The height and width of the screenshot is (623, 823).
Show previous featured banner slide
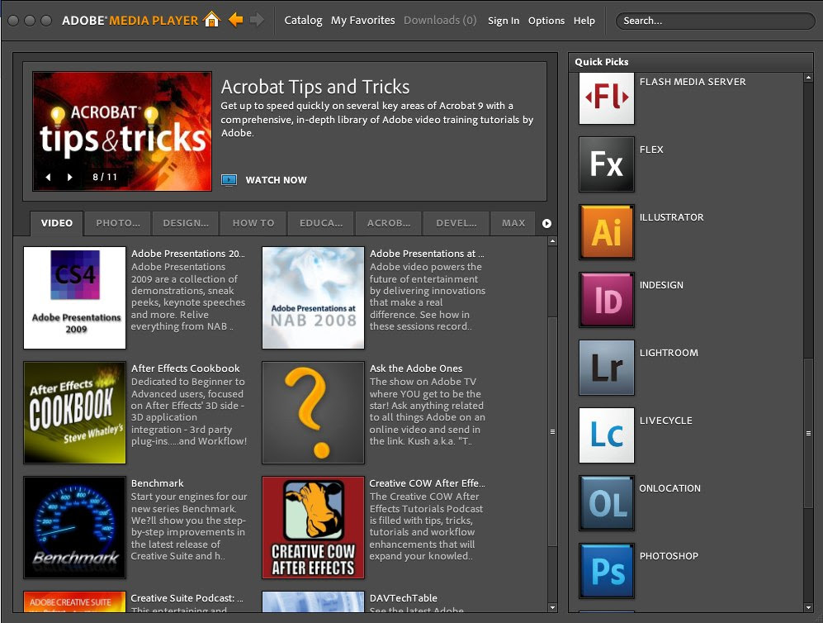pos(48,177)
